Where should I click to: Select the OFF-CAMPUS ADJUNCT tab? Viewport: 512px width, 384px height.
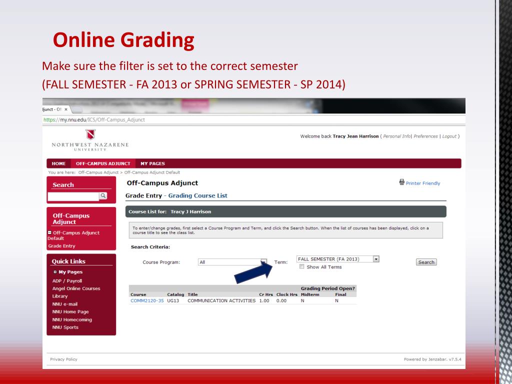[x=103, y=163]
